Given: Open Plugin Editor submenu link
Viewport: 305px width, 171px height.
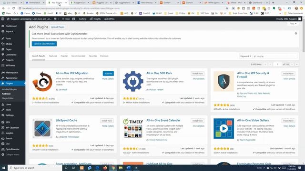Looking at the screenshot, I should click(x=8, y=98).
